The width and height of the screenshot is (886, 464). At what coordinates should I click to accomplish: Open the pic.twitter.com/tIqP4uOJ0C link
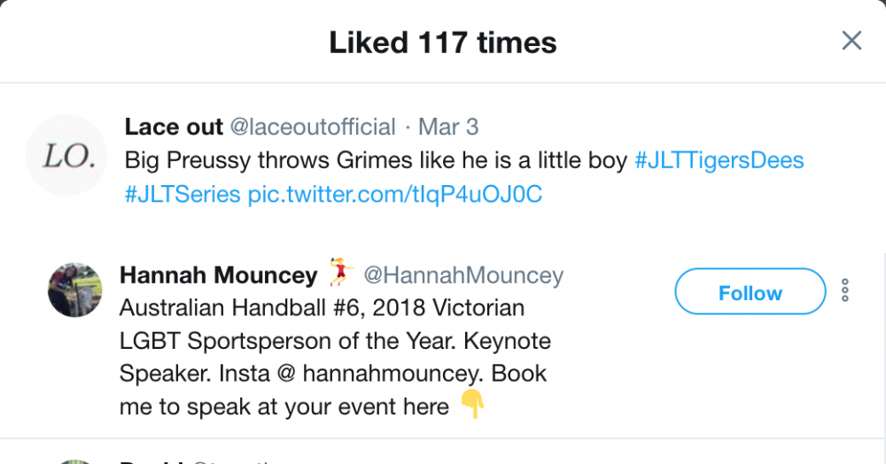394,194
